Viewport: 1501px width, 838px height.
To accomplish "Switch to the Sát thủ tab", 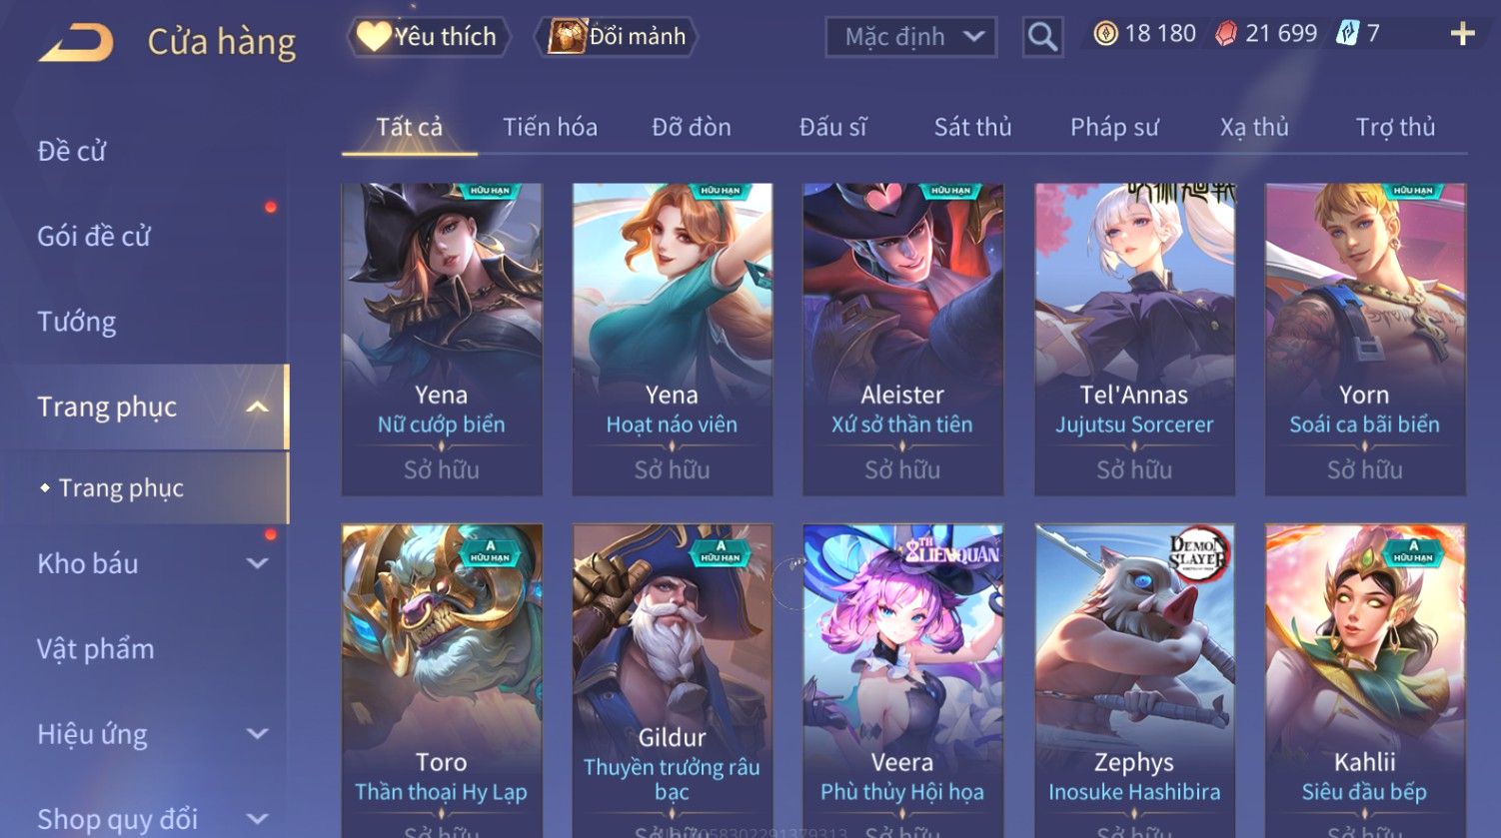I will 972,127.
